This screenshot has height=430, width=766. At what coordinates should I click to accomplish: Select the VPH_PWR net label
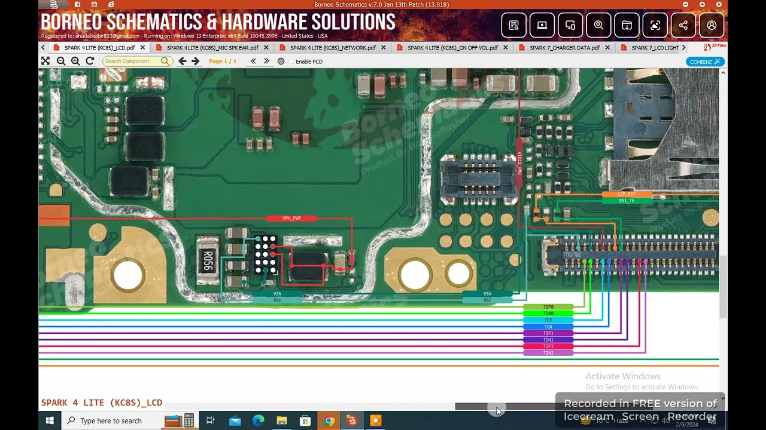pyautogui.click(x=291, y=219)
